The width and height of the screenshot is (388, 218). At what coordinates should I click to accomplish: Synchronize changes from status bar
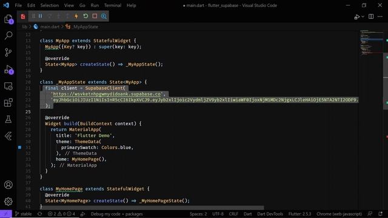39,214
